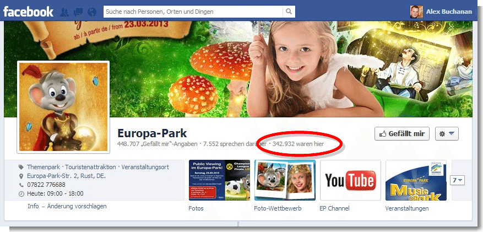The height and width of the screenshot is (232, 483).
Task: Click the Fotos label
Action: click(196, 208)
